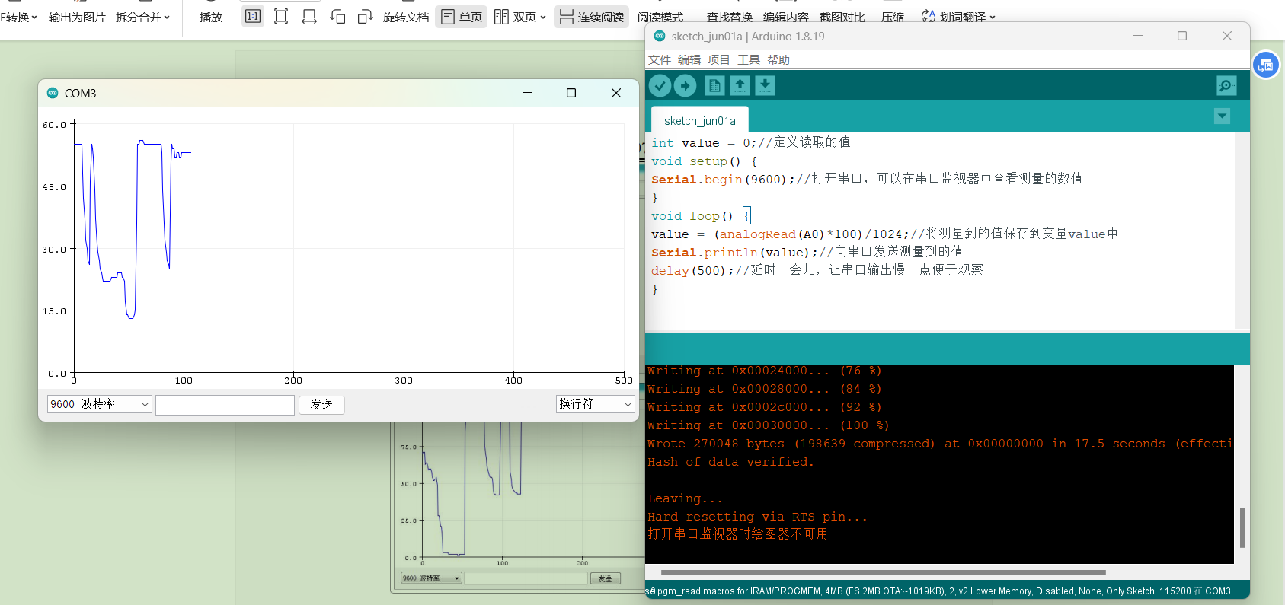The width and height of the screenshot is (1285, 605).
Task: Click 编辑内容 in PDF toolbar
Action: 786,17
